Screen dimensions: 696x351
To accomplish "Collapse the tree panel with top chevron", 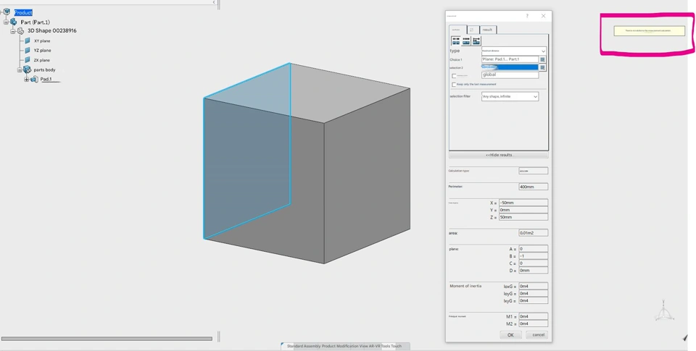I will 213,2.
